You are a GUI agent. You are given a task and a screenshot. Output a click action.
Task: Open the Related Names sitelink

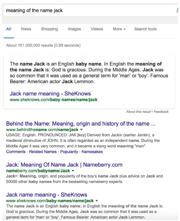(x=43, y=152)
